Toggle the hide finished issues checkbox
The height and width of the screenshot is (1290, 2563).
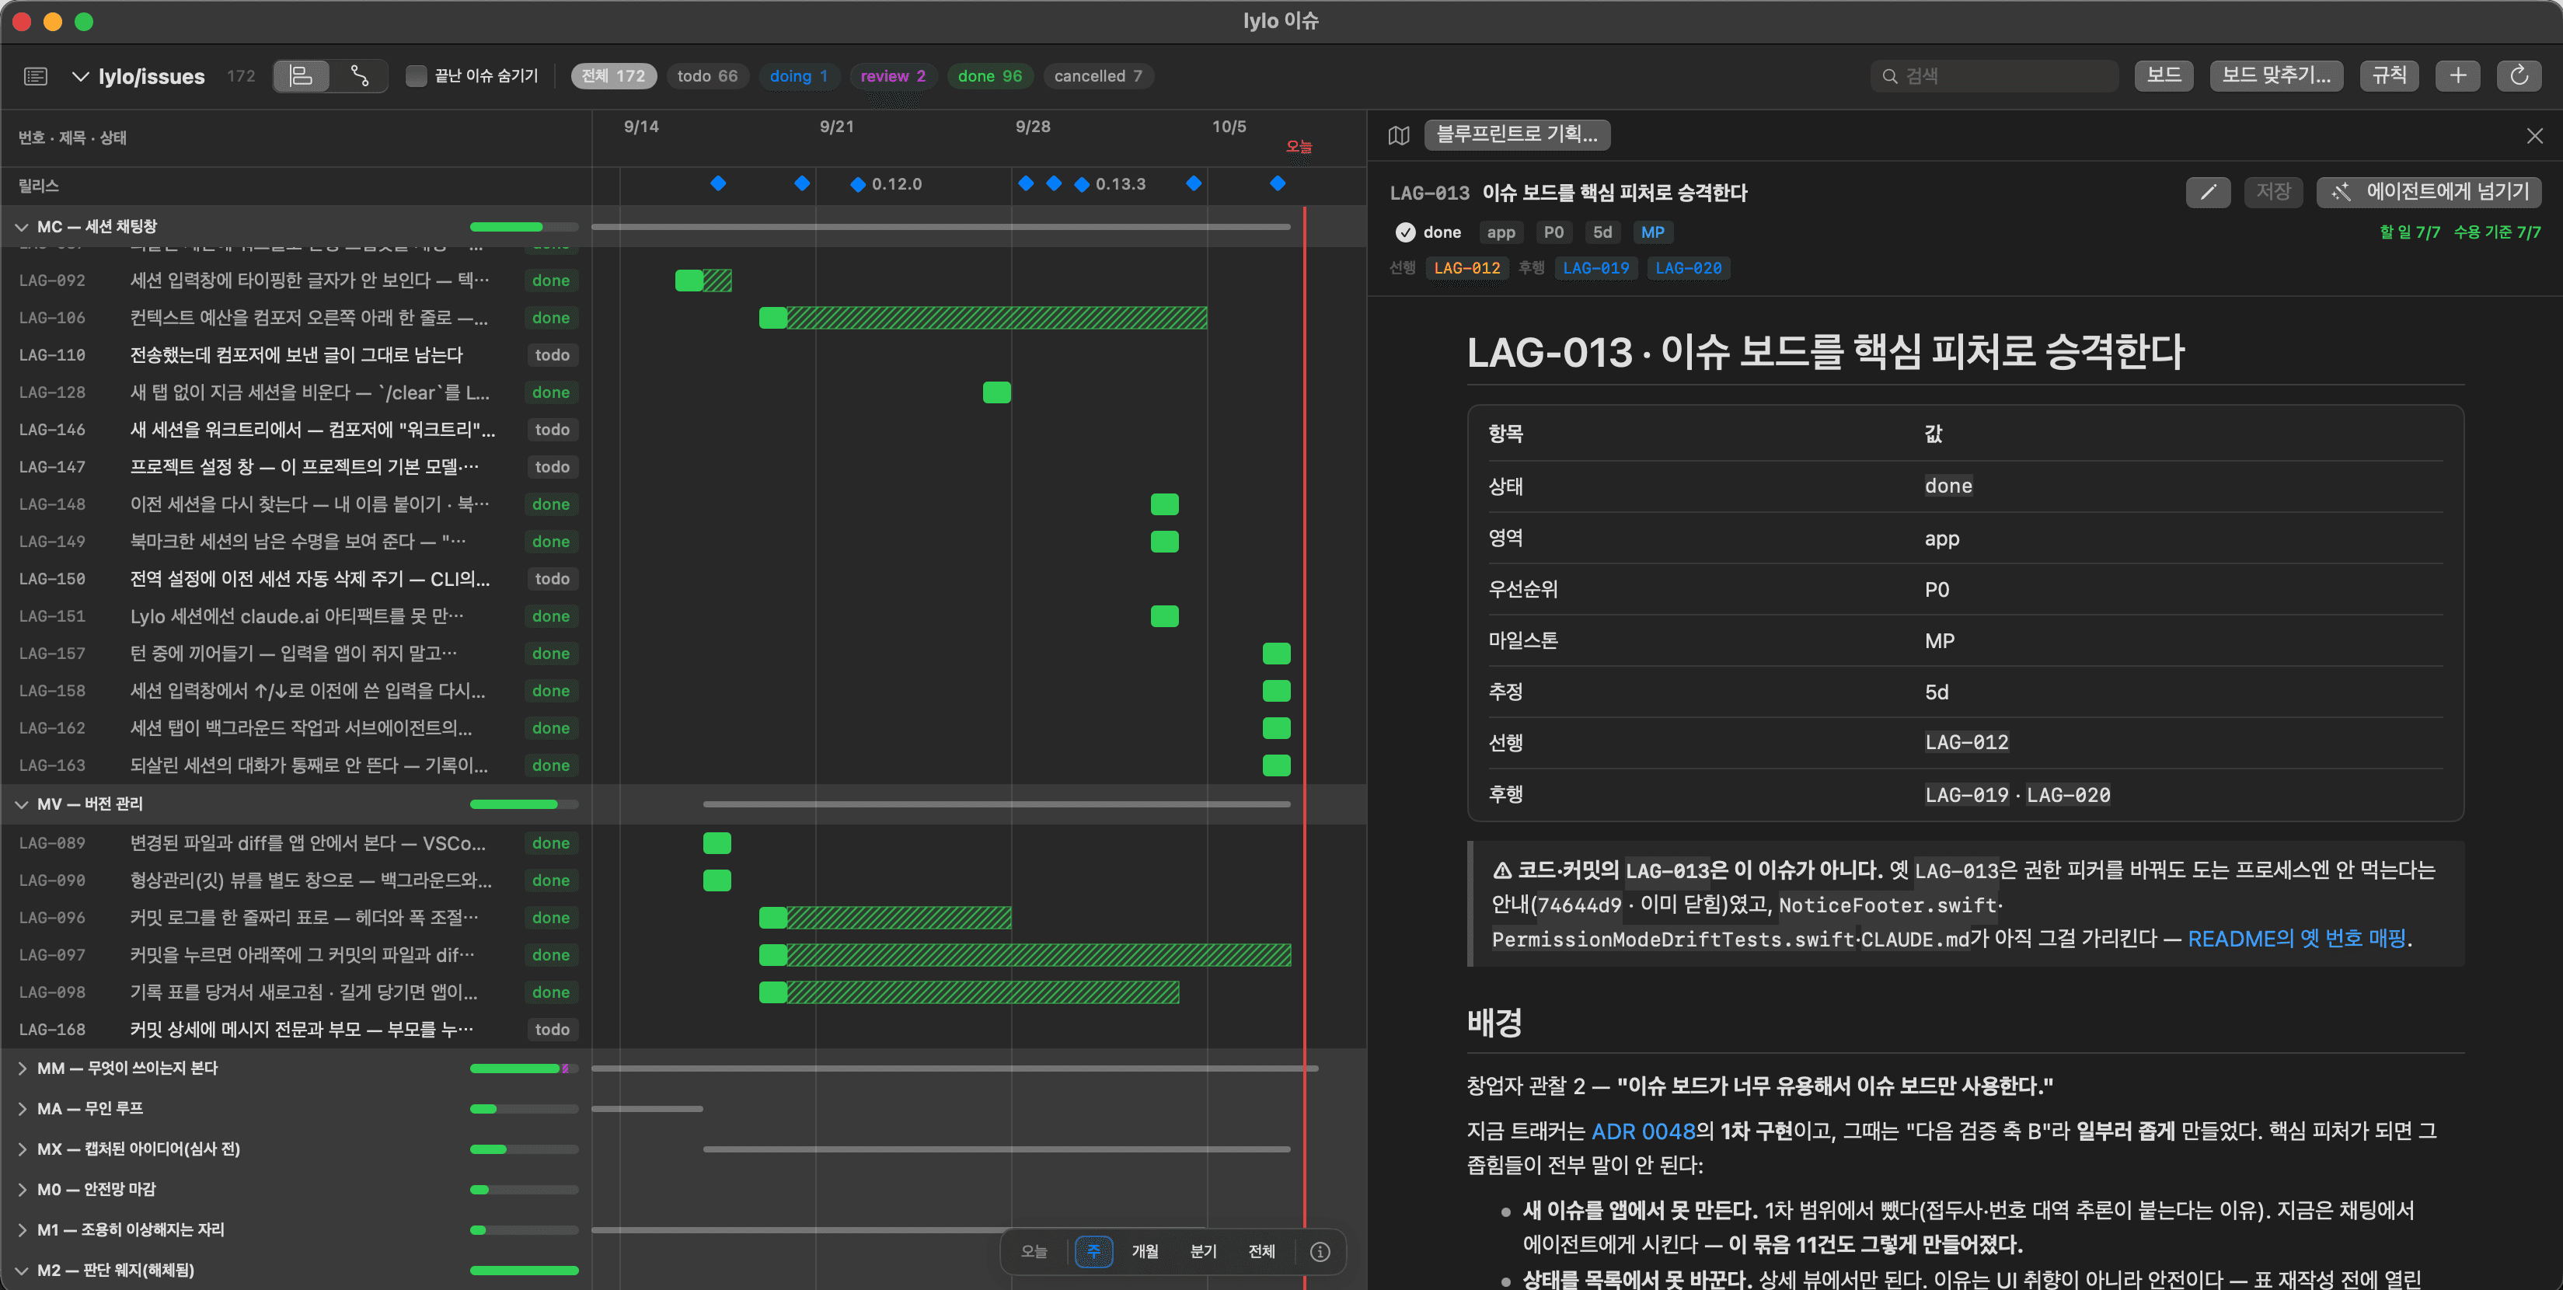point(416,75)
